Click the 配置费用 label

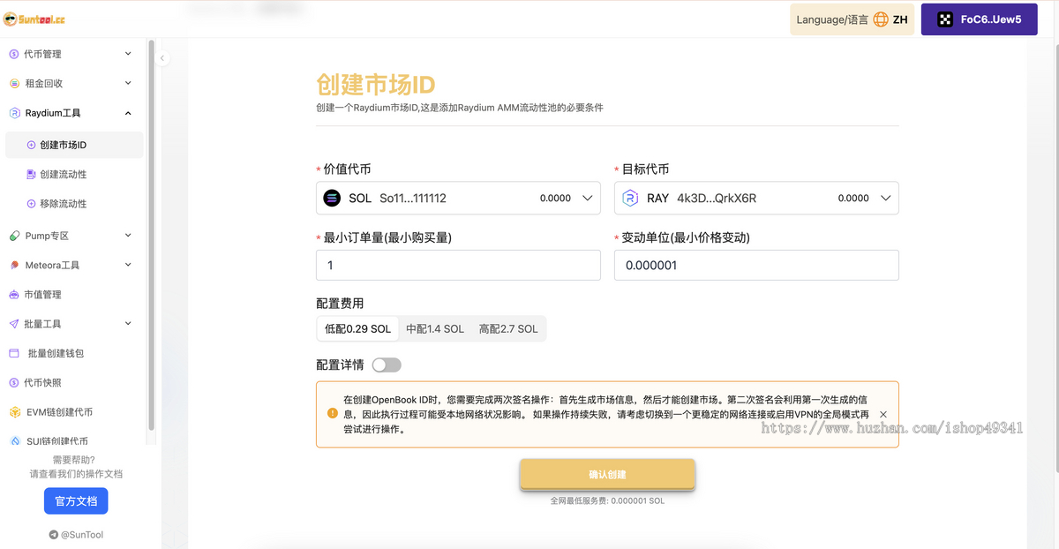340,303
